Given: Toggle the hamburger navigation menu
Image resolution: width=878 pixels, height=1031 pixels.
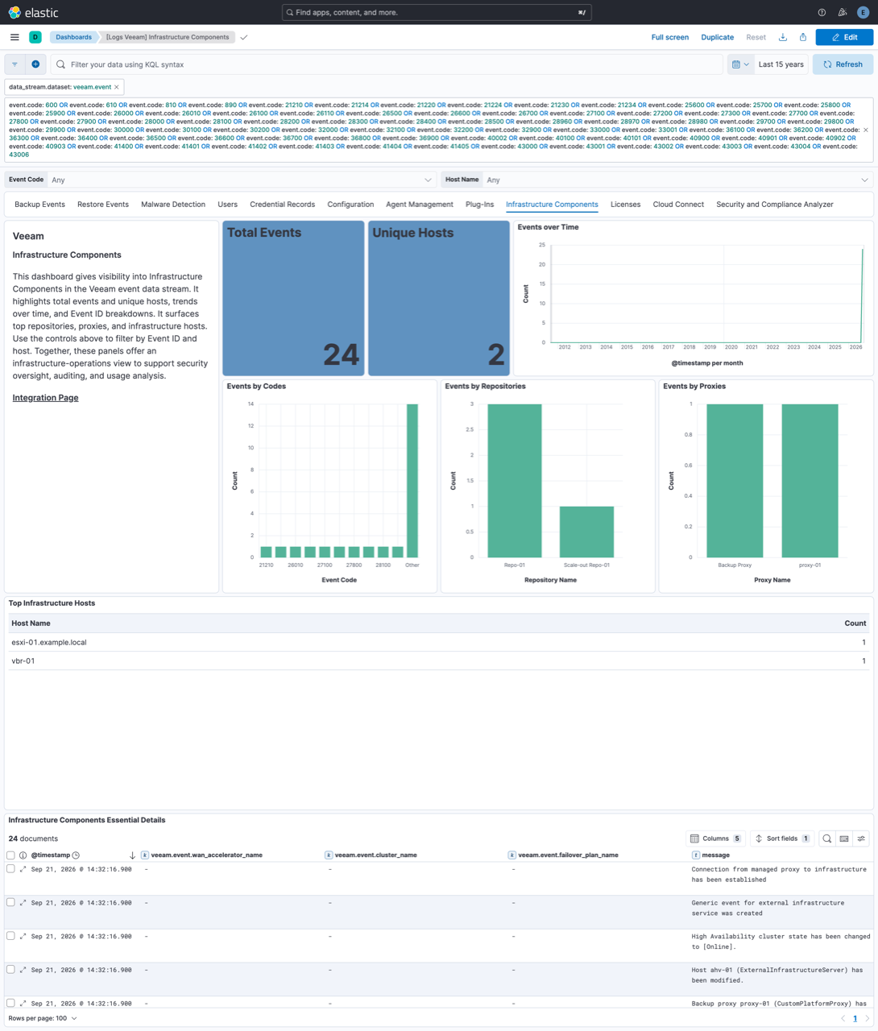Looking at the screenshot, I should [x=14, y=37].
